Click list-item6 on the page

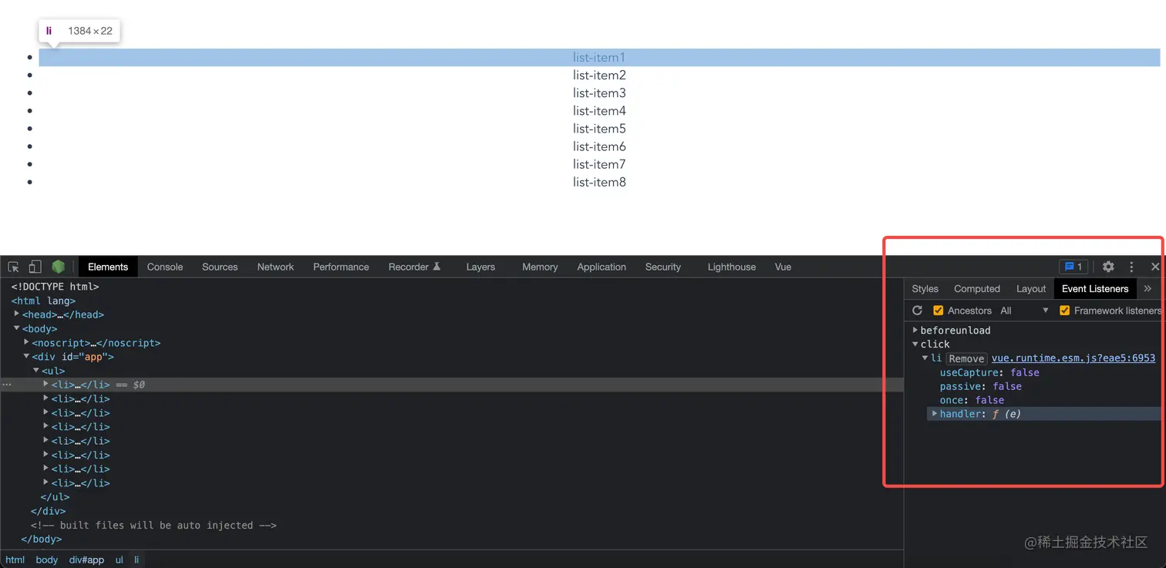click(599, 146)
